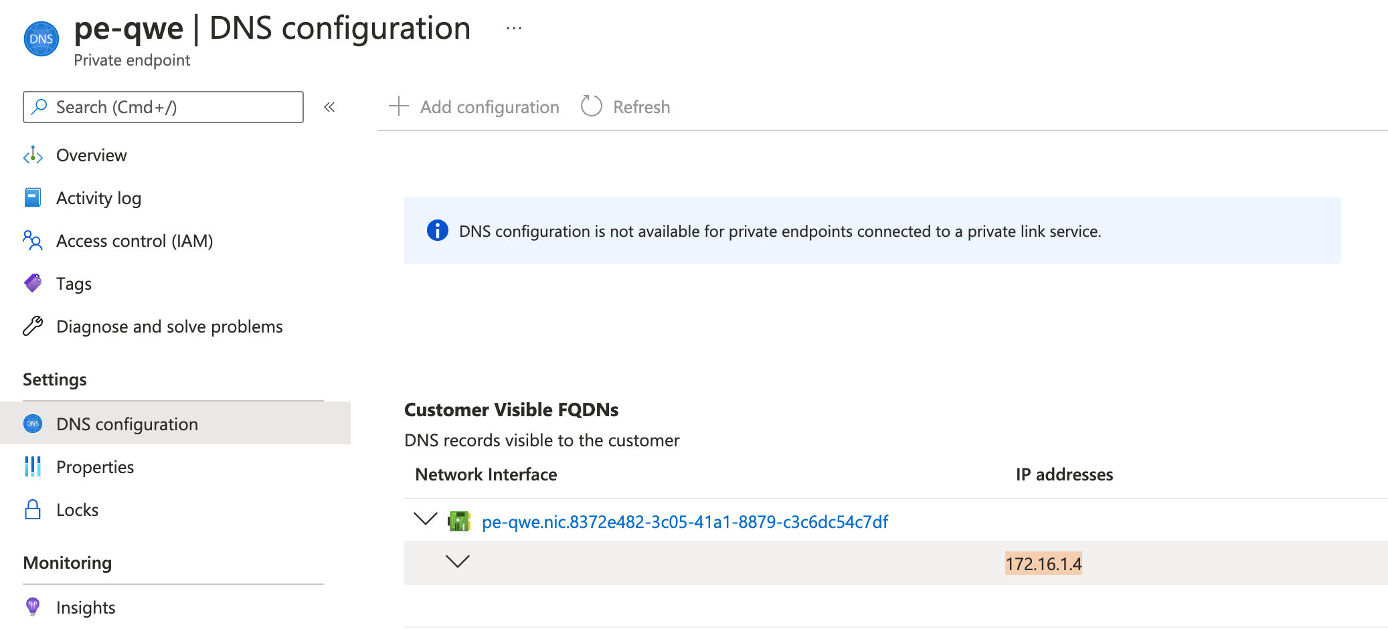Select the Tags diamond icon
1388x629 pixels.
click(x=33, y=283)
